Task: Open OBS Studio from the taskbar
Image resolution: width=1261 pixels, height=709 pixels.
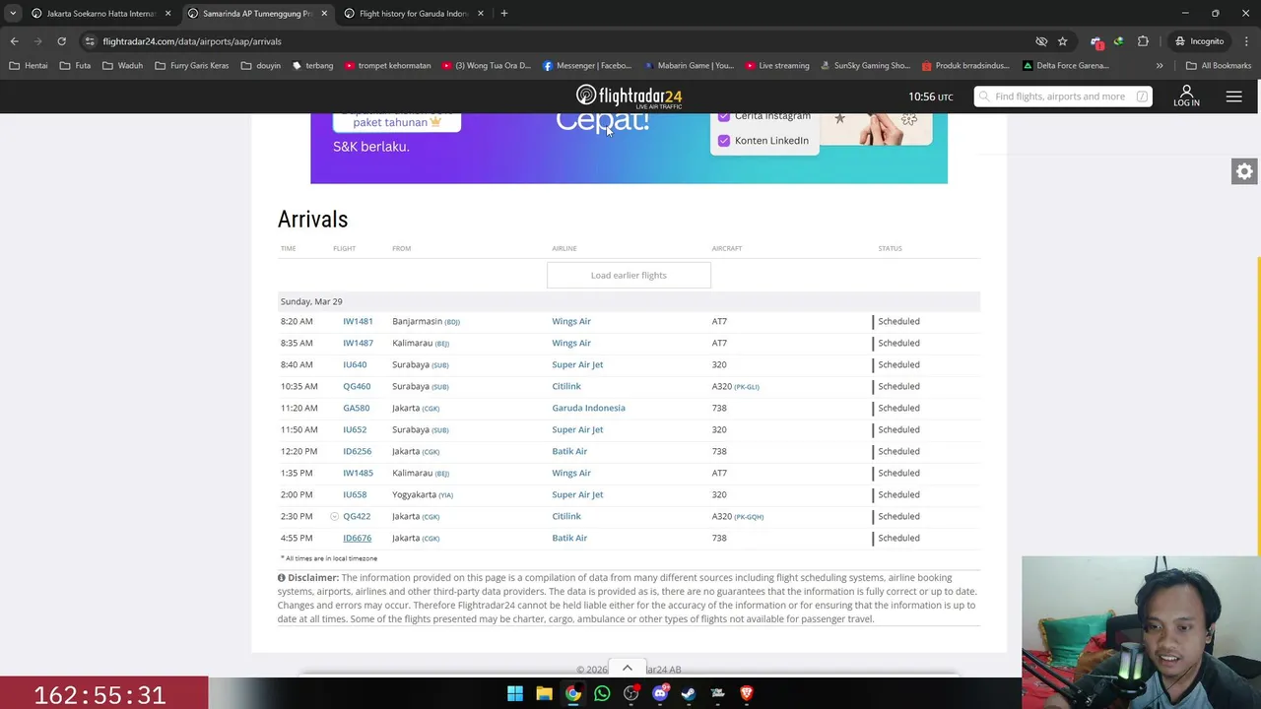Action: (x=630, y=693)
